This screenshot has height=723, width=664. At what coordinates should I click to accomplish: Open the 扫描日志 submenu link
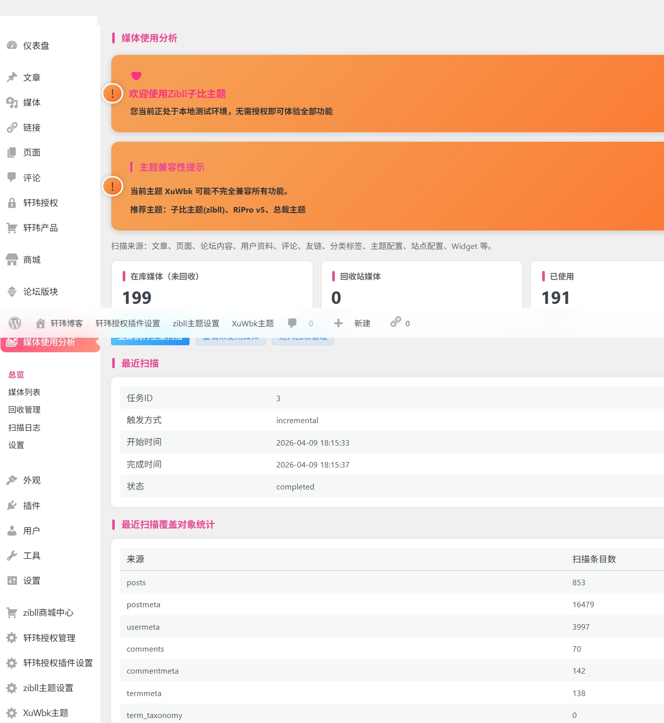point(24,428)
